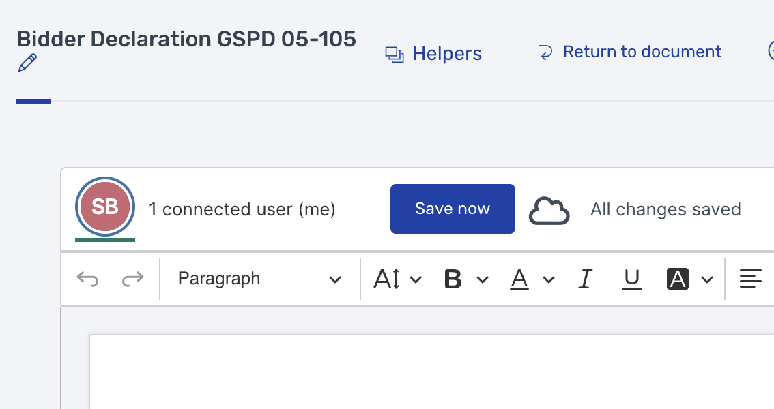Toggle underline formatting
The width and height of the screenshot is (774, 409).
[632, 279]
